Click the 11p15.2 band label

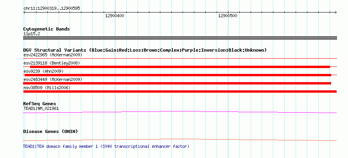32,34
